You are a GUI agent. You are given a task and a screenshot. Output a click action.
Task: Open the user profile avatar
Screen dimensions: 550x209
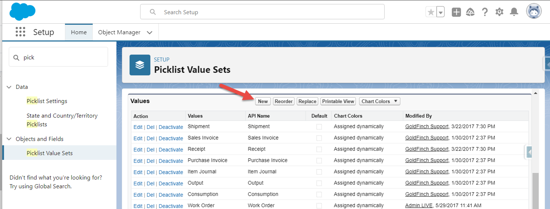(534, 11)
